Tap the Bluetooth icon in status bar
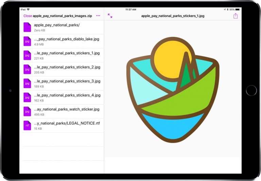This screenshot has height=181, width=261. [x=228, y=9]
